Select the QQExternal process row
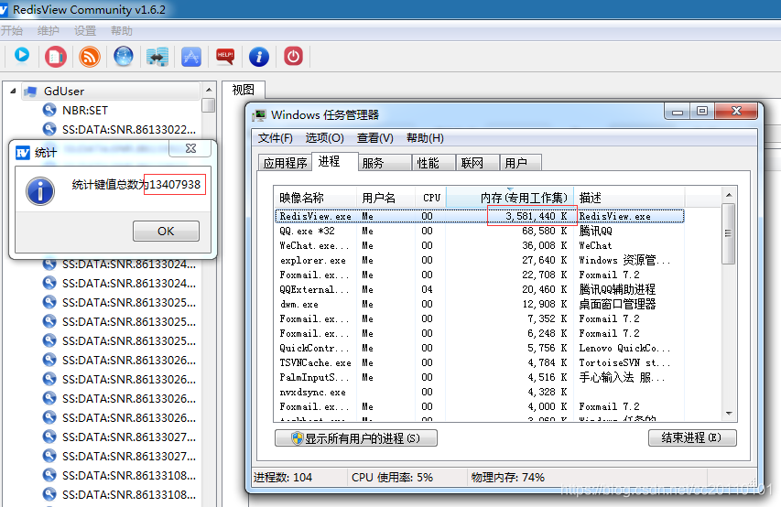 (479, 289)
